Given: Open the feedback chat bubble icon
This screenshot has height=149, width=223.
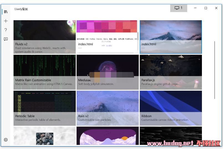Looking at the screenshot, I should pos(6,39).
